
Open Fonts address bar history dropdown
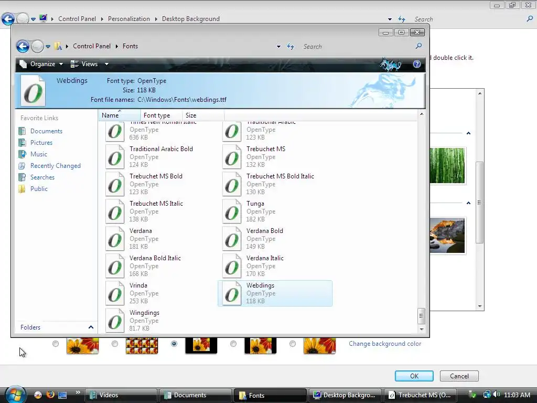[279, 46]
